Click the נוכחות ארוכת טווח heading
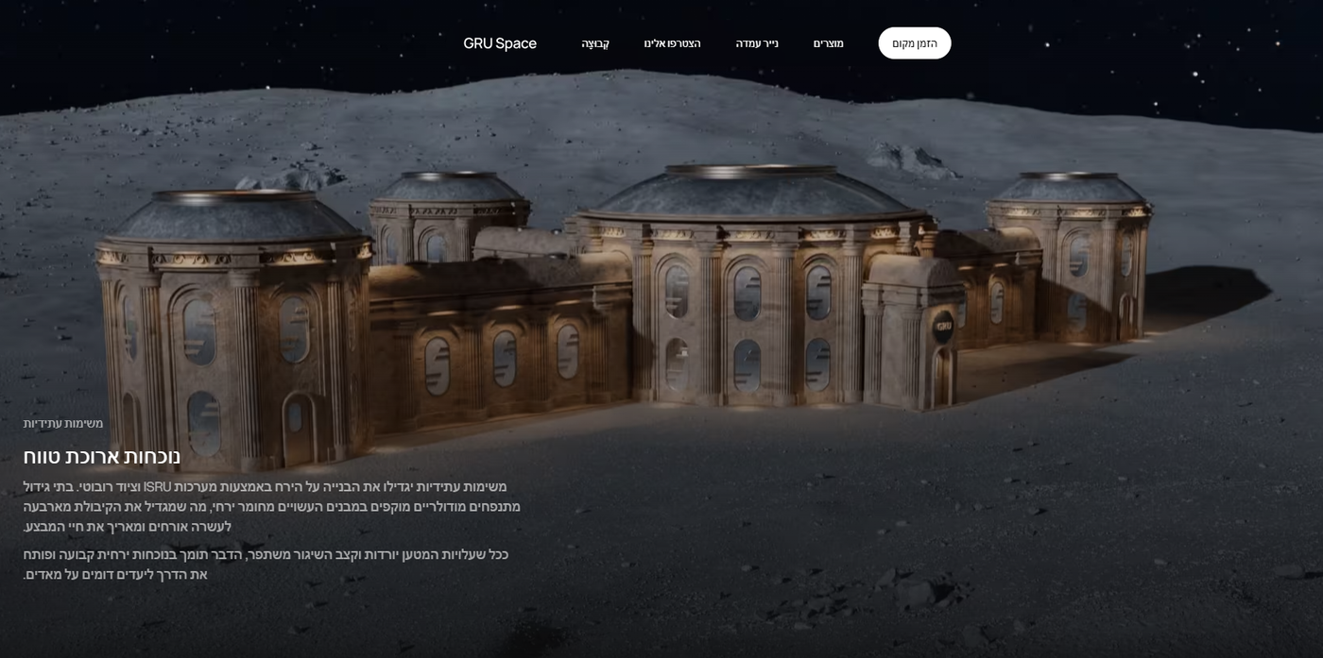 (x=102, y=456)
